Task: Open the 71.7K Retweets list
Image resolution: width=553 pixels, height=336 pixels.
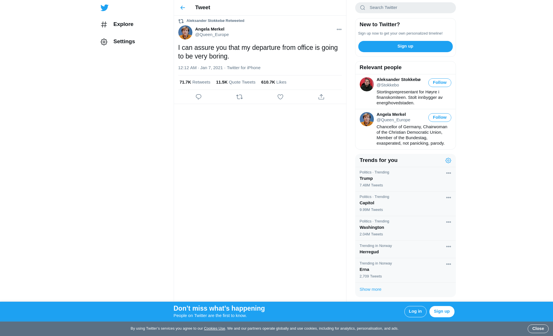Action: click(195, 82)
